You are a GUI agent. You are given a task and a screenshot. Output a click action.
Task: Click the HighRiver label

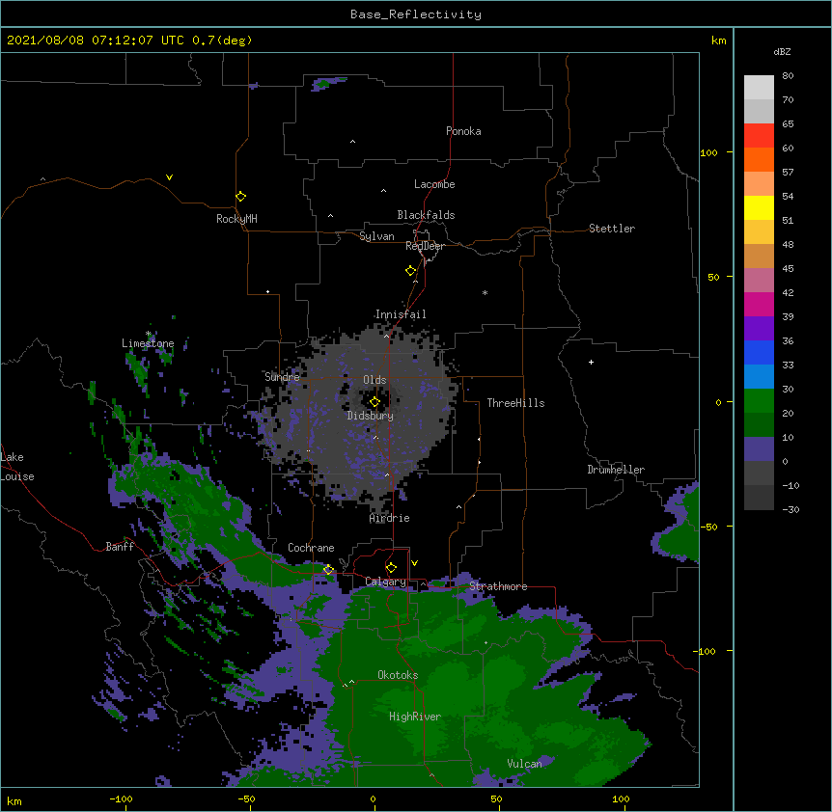point(415,717)
